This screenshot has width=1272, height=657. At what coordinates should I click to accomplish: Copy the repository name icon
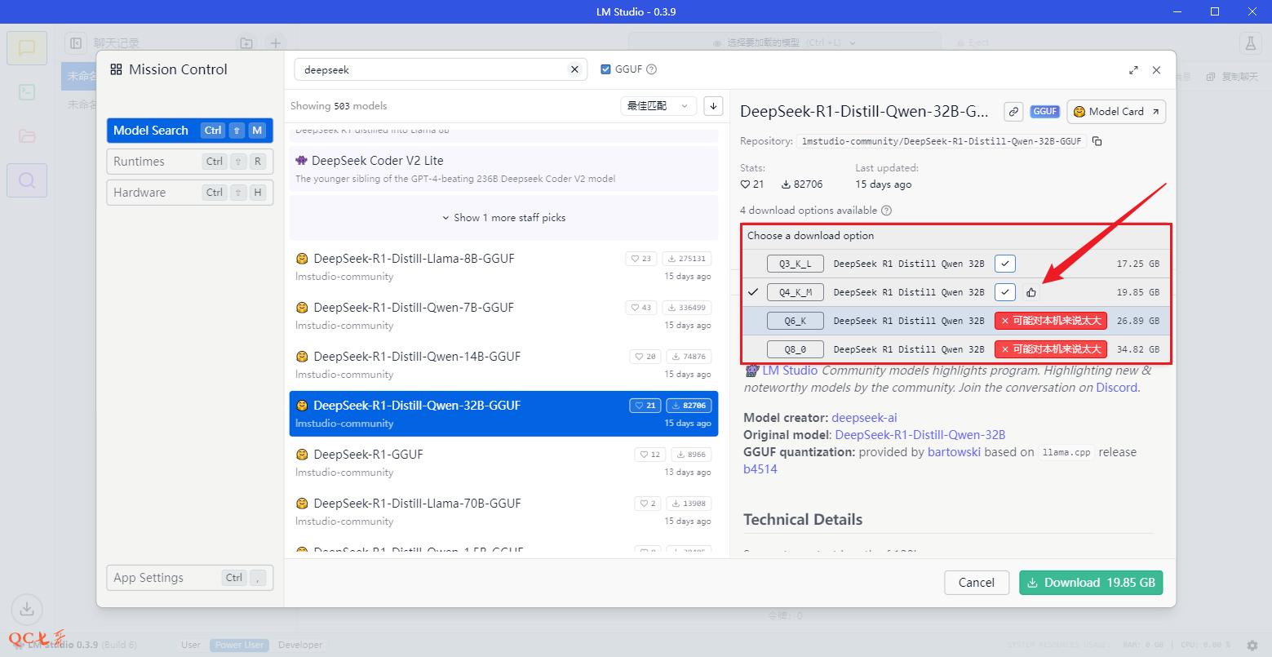pos(1097,141)
